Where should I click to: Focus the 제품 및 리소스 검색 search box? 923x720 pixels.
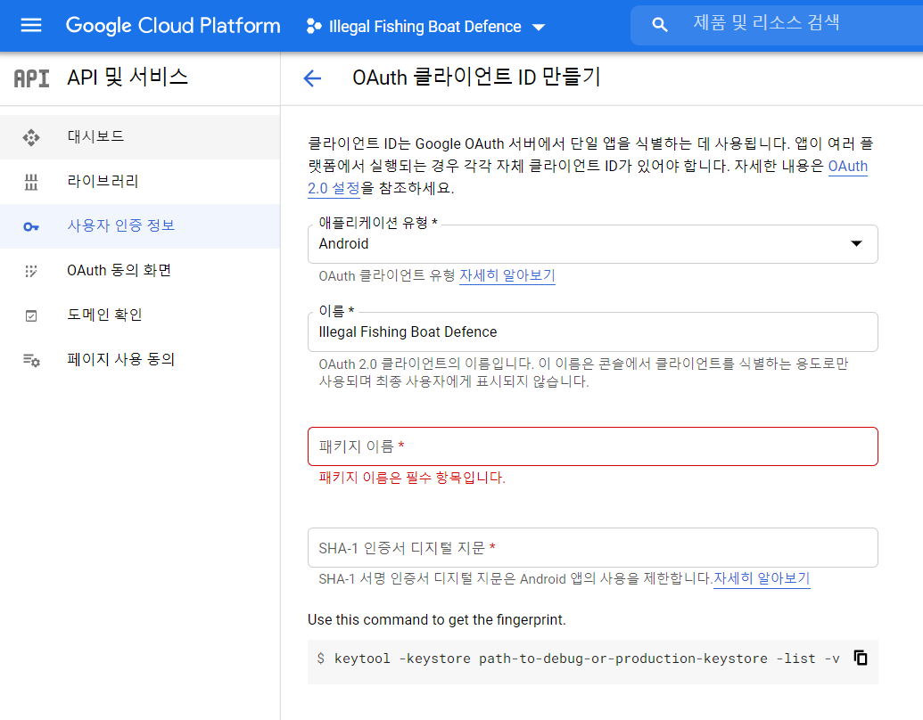(777, 25)
